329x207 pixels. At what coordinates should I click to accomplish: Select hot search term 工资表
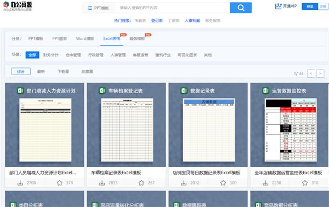[173, 20]
